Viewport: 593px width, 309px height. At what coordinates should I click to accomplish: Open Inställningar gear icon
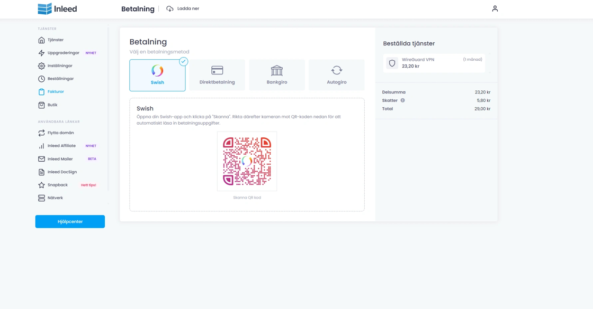[x=41, y=66]
